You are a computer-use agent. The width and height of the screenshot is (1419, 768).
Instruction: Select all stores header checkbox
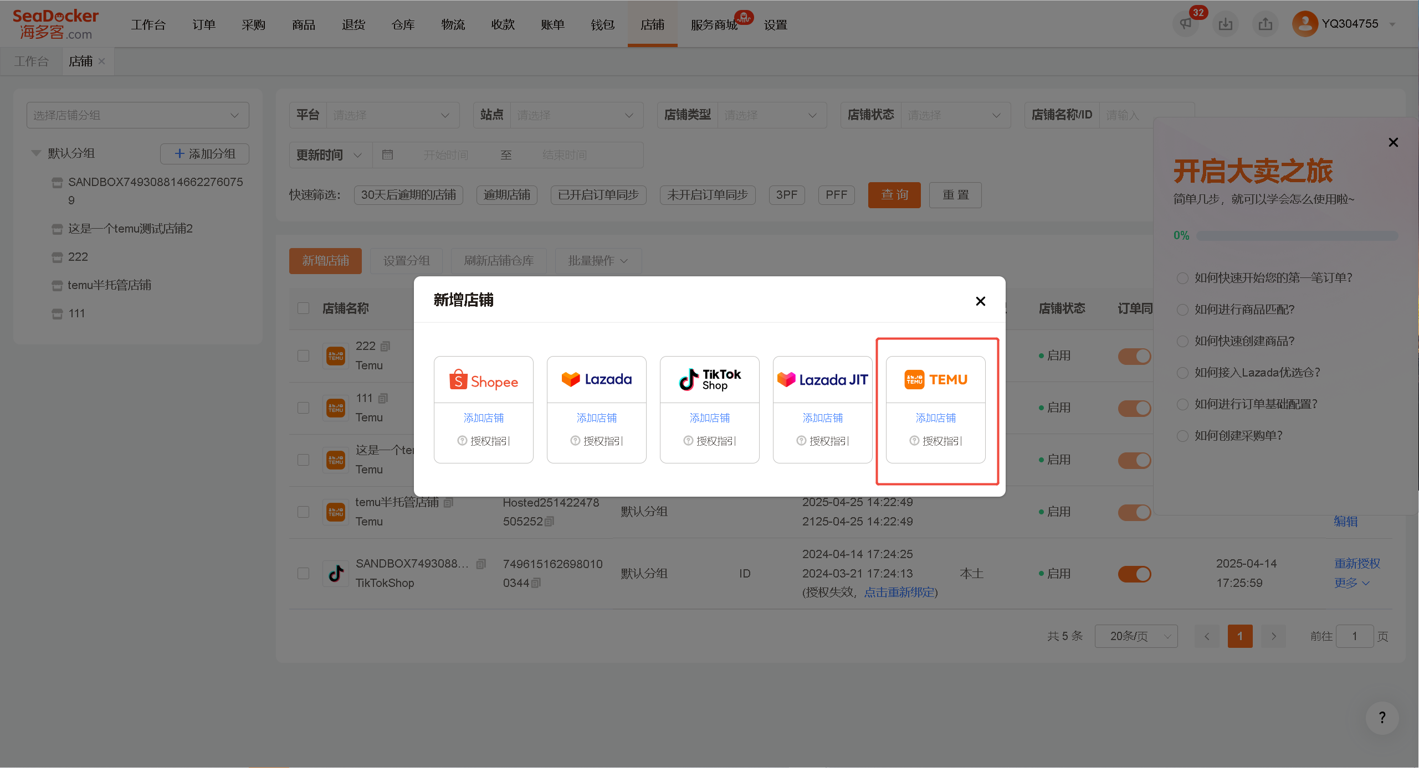pos(303,308)
